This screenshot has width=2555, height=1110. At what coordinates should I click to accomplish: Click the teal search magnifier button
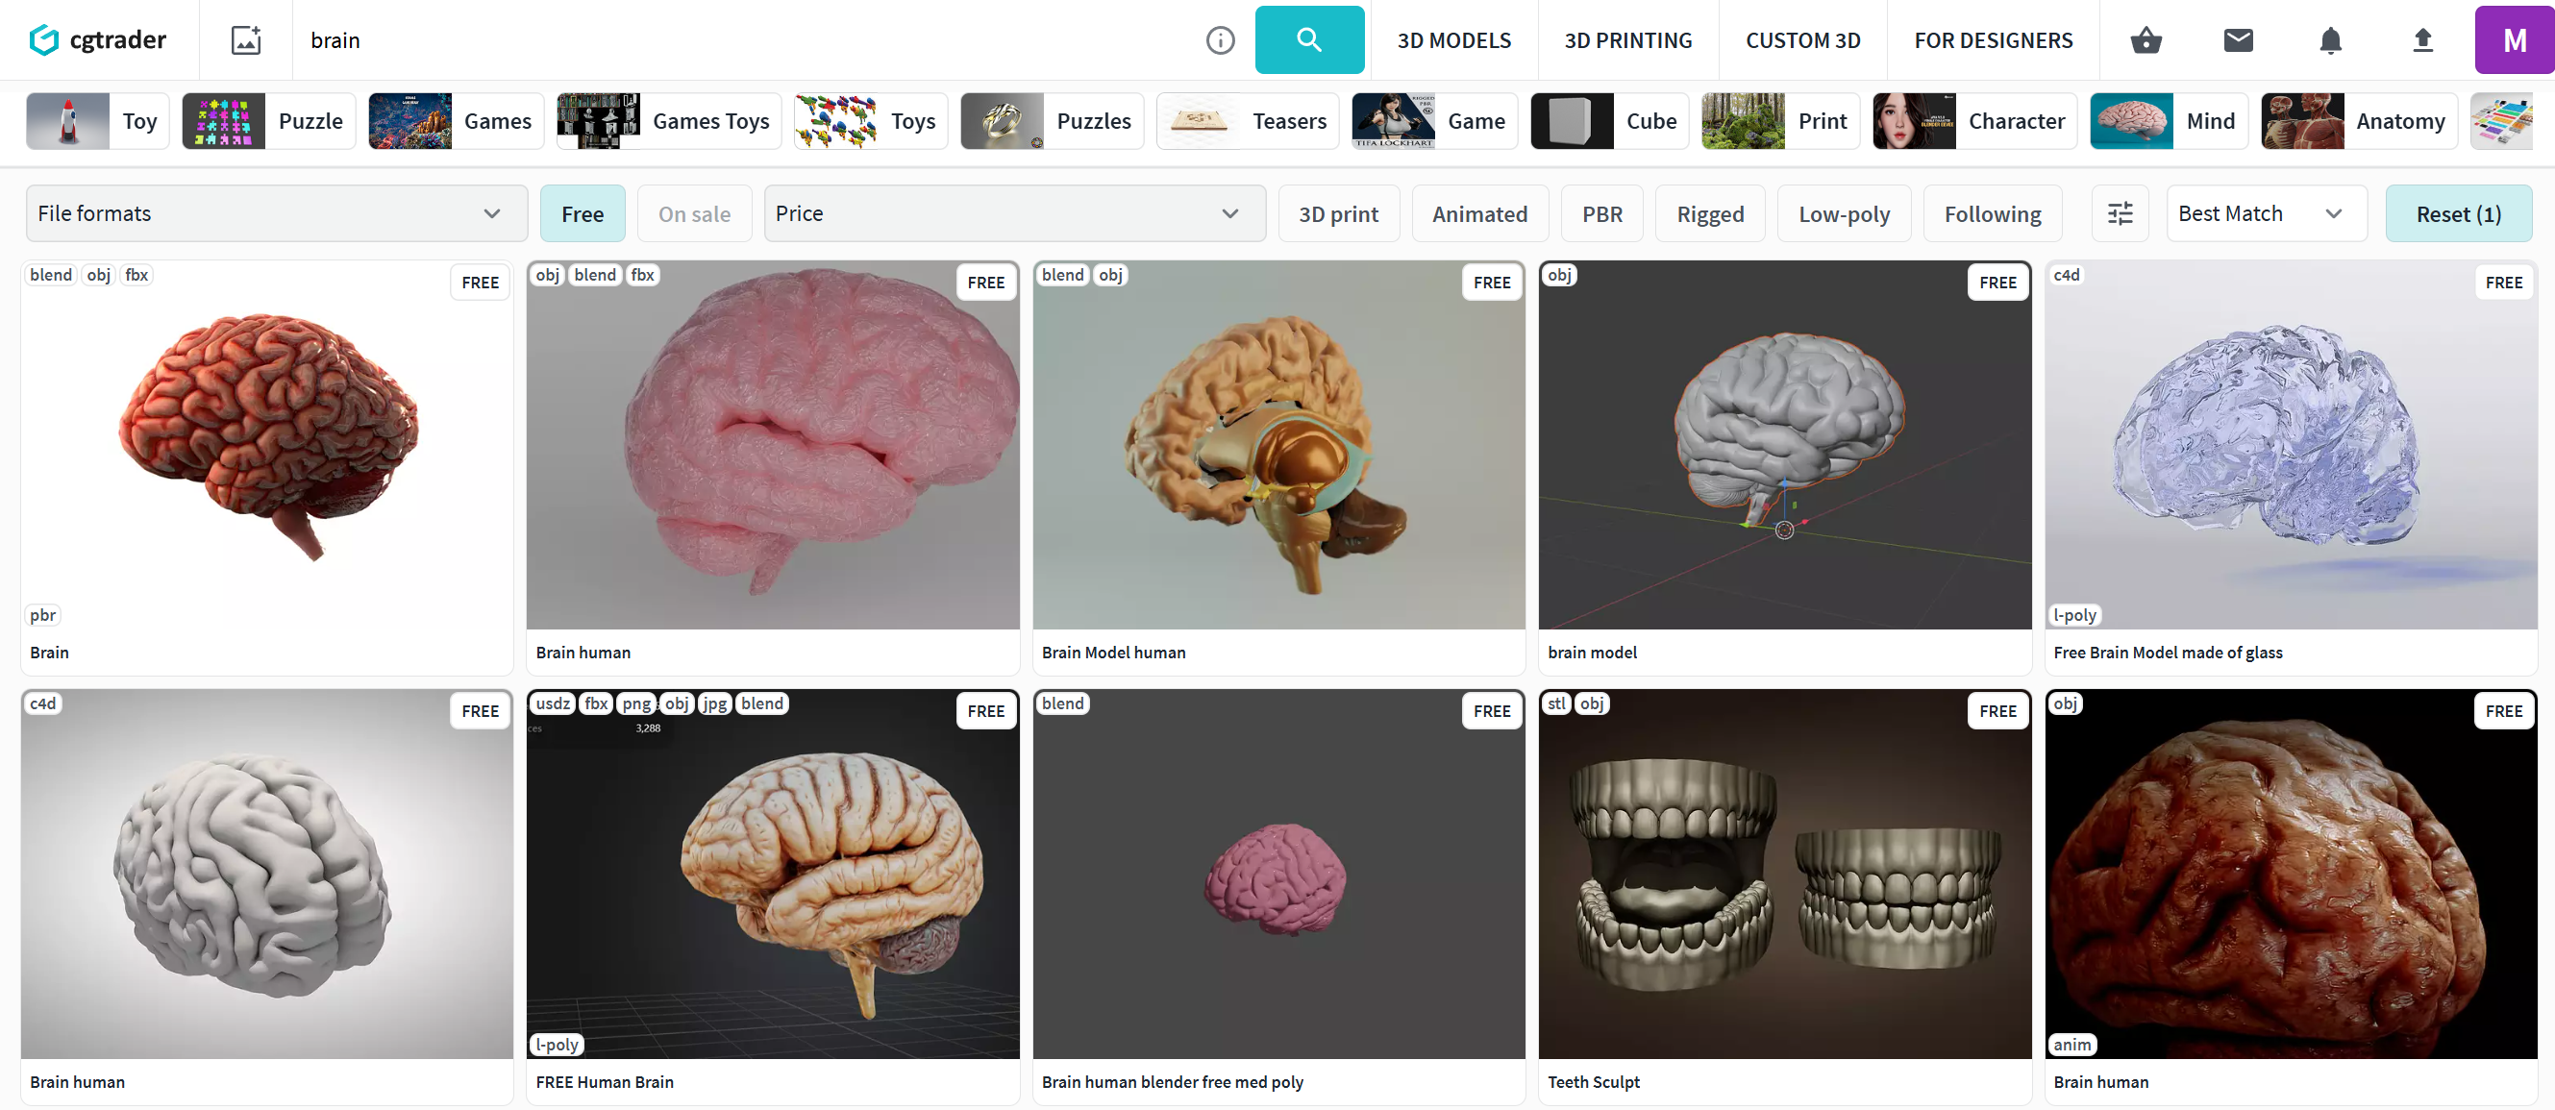1308,39
